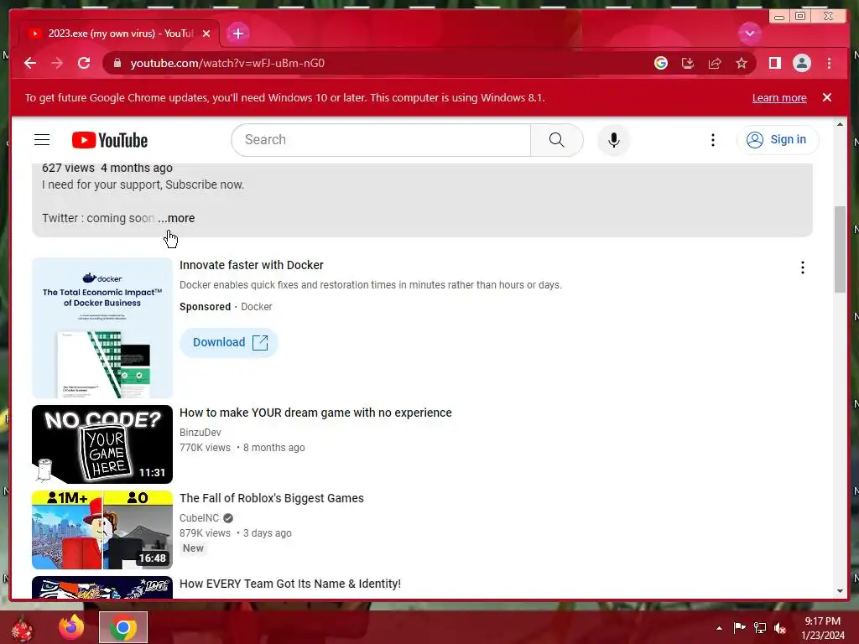Click '627 views 4 months ago' text

[x=107, y=168]
